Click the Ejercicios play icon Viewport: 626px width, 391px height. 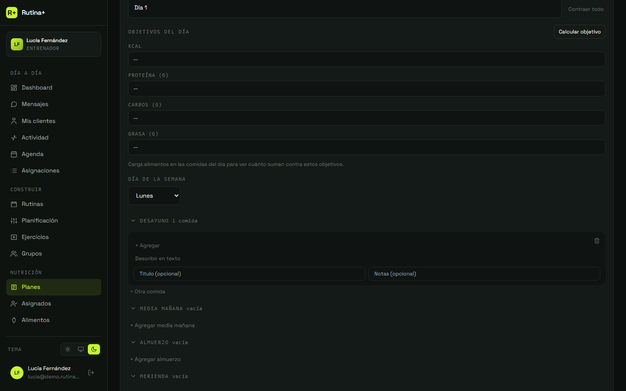coord(14,237)
